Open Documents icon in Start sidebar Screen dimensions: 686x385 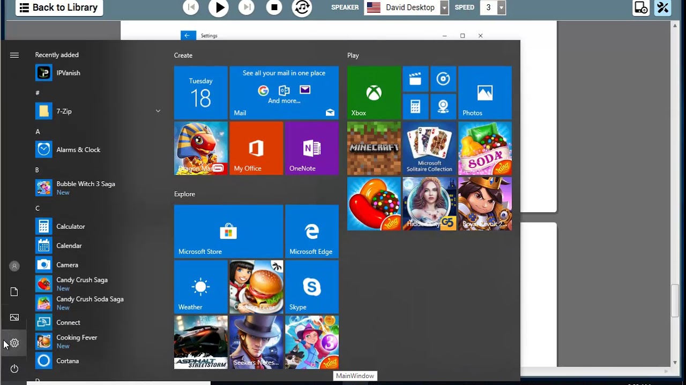pos(14,291)
